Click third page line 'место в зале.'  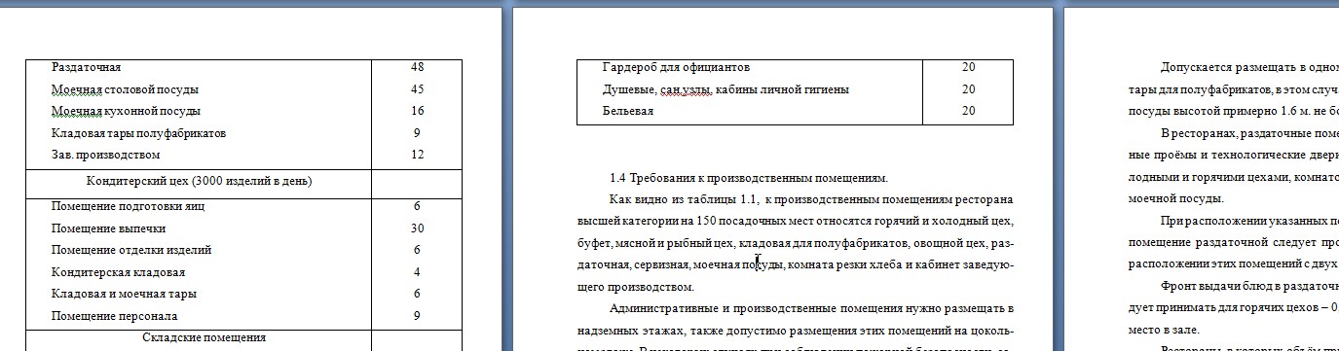click(x=1164, y=331)
